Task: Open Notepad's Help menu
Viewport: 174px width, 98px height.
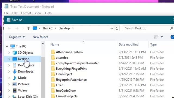Action: (48, 13)
